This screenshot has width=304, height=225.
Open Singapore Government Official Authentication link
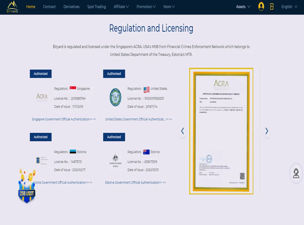coord(64,119)
